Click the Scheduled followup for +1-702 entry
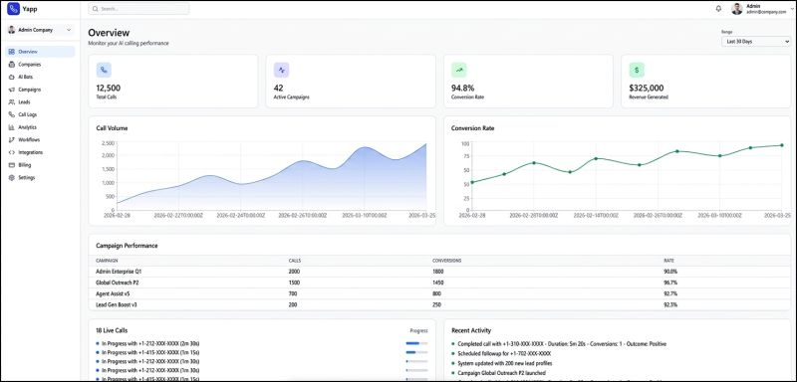Viewport: 797px width, 382px height. click(x=504, y=353)
